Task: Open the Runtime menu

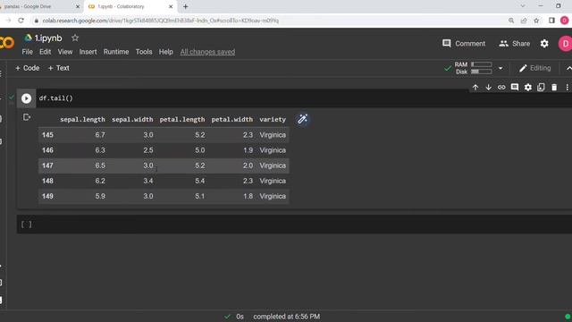Action: [x=116, y=52]
